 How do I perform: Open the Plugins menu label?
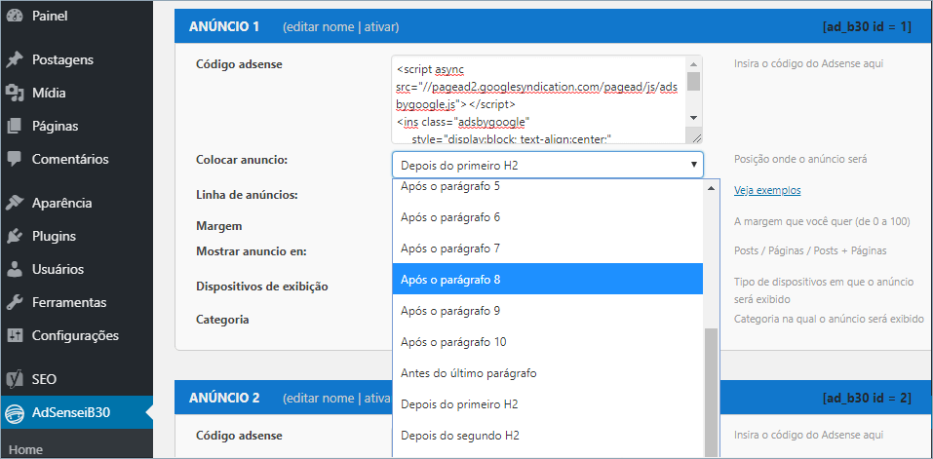(54, 237)
